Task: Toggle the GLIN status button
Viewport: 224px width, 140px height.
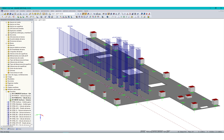Action: pos(165,132)
